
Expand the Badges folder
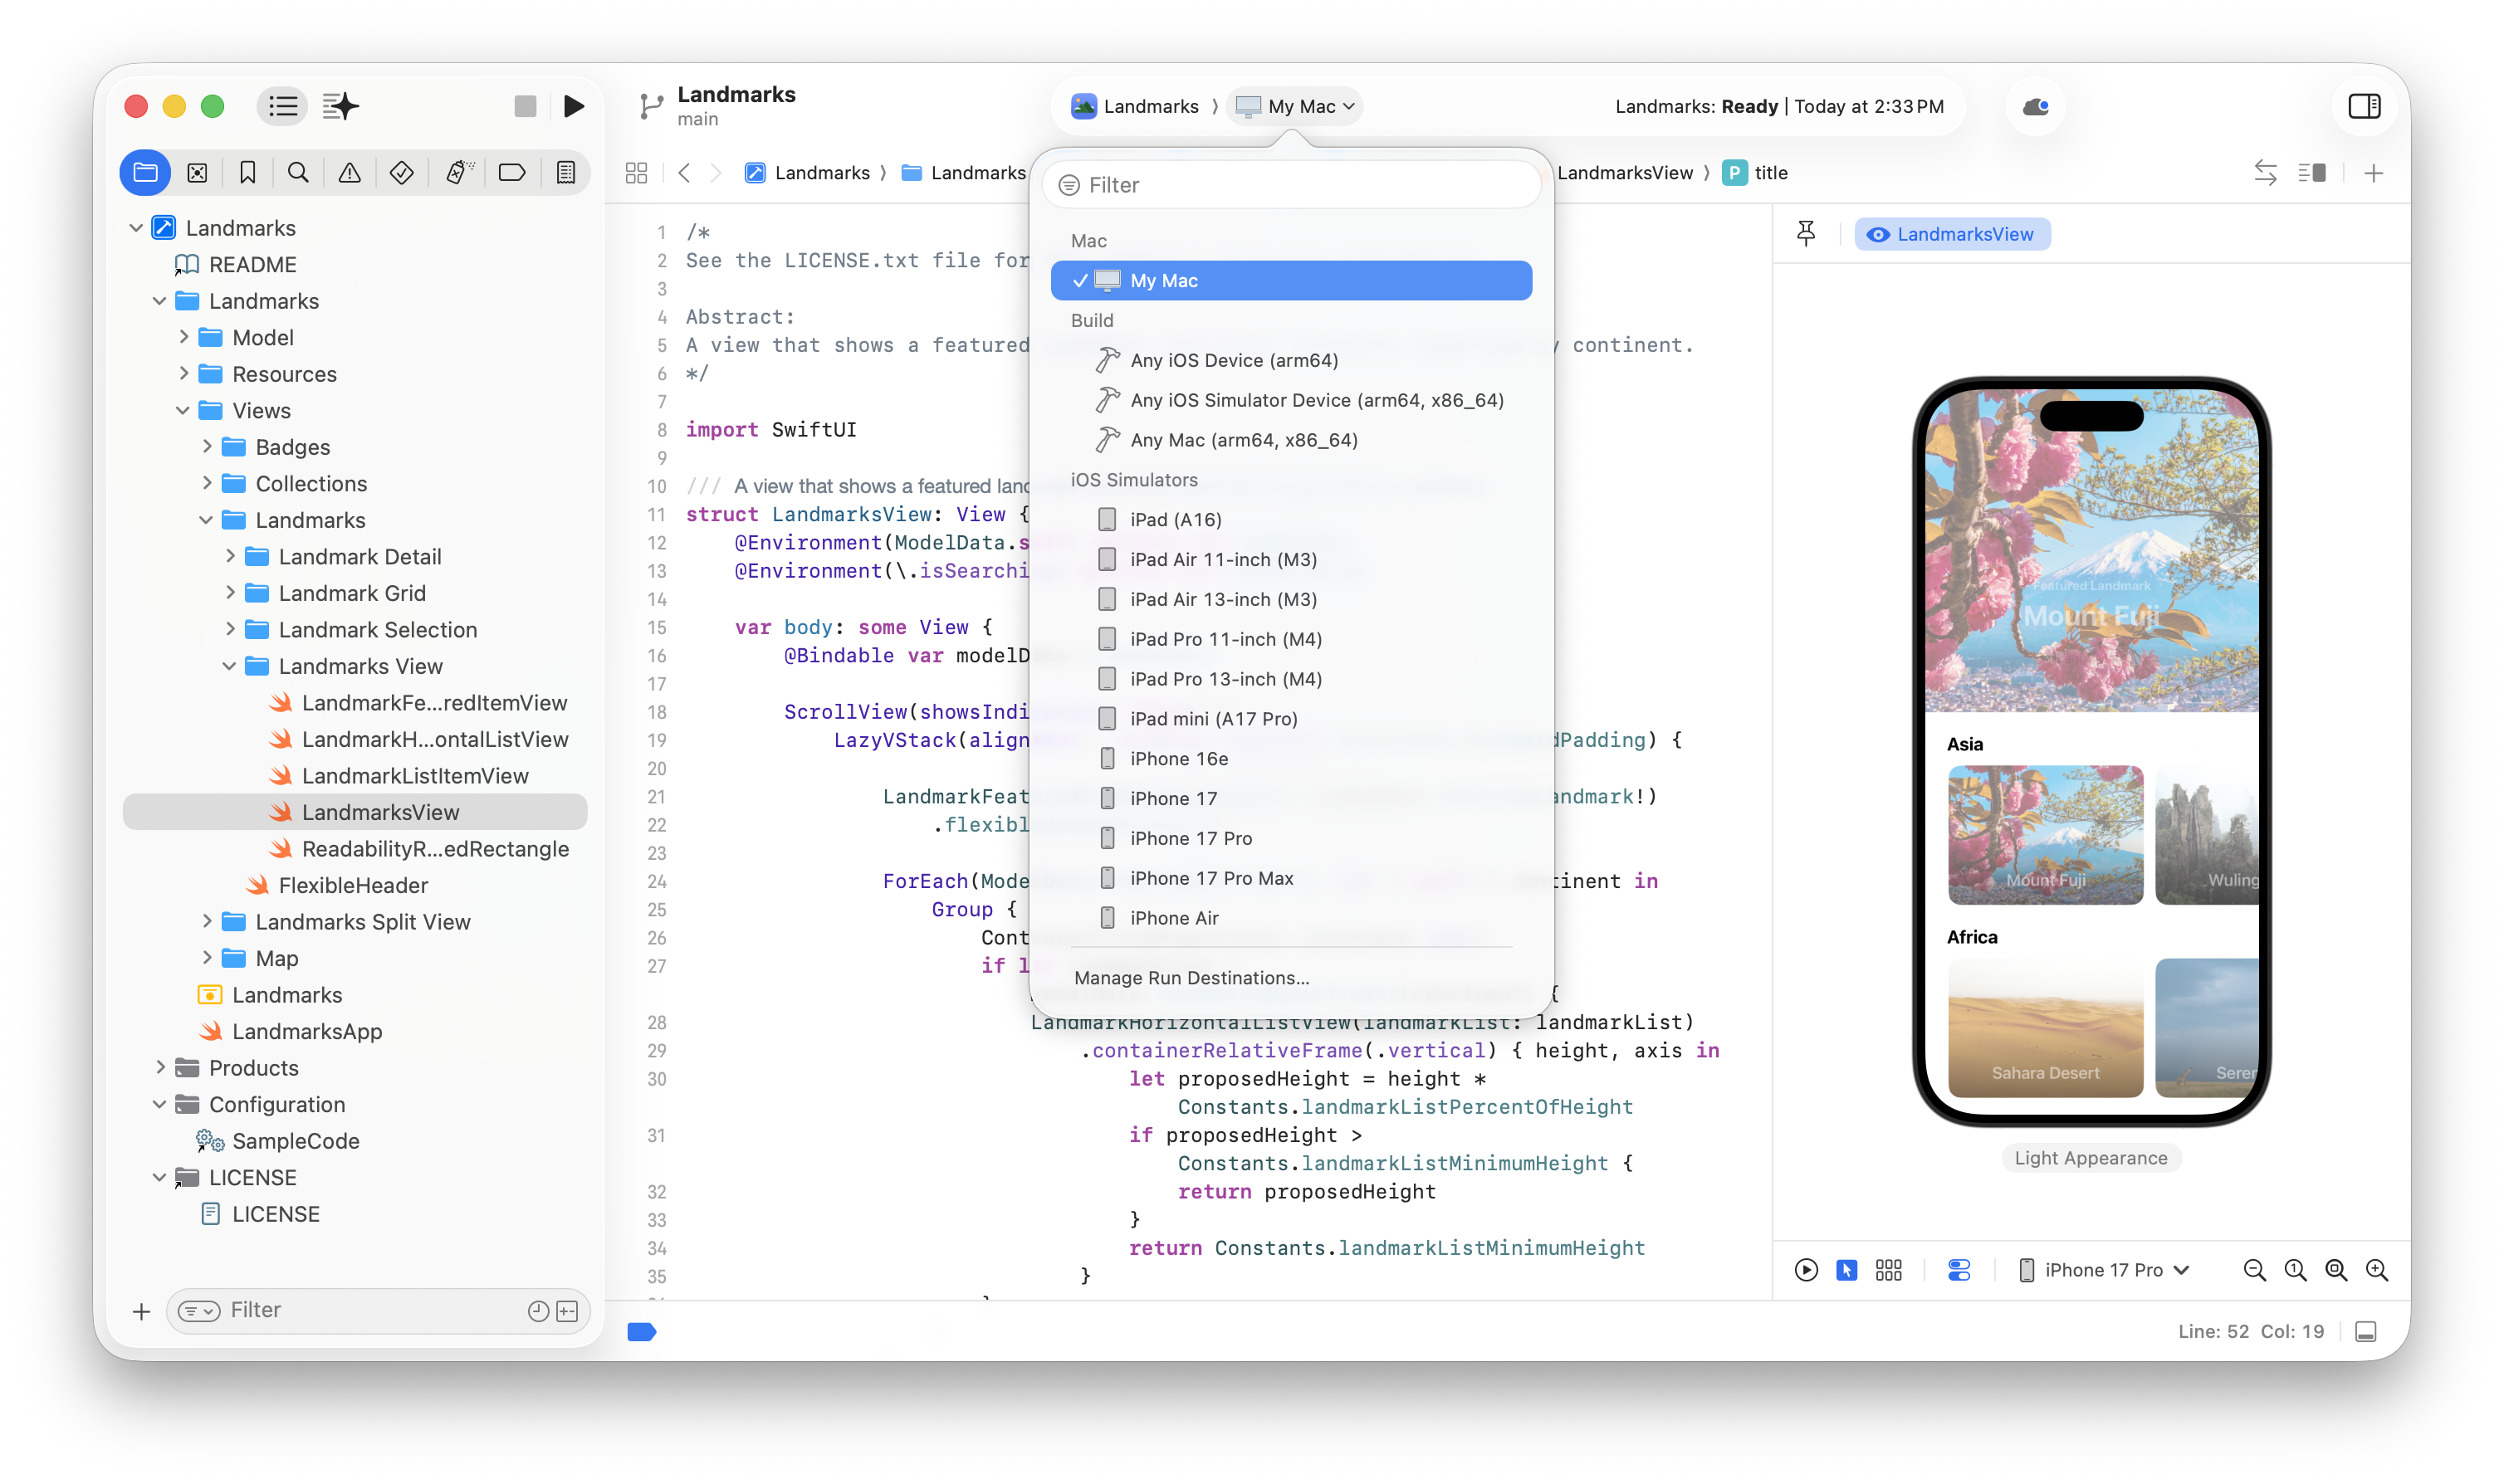207,446
